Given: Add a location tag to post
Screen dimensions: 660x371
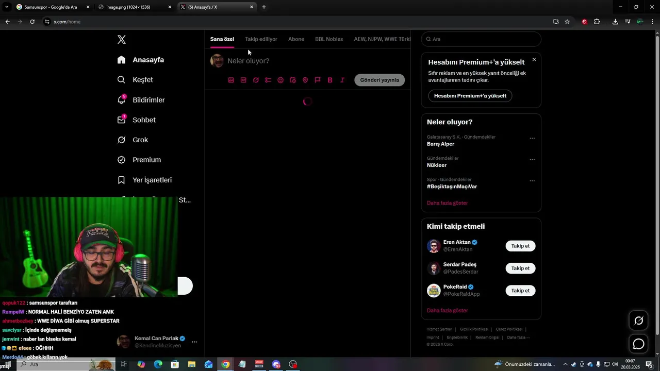Looking at the screenshot, I should (305, 80).
